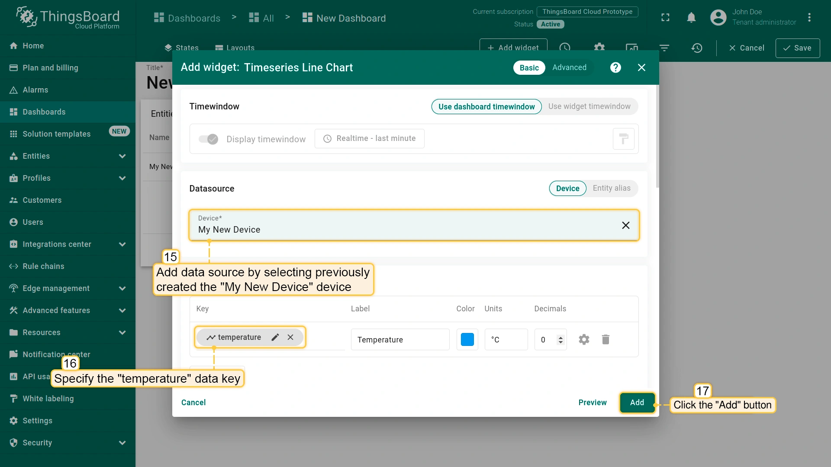Screen dimensions: 831x467
Task: Open timewindow style paint roller
Action: tap(623, 139)
